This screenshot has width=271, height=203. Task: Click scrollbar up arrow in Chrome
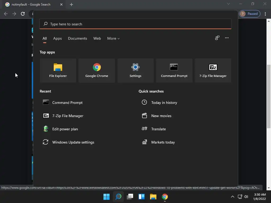pos(269,21)
